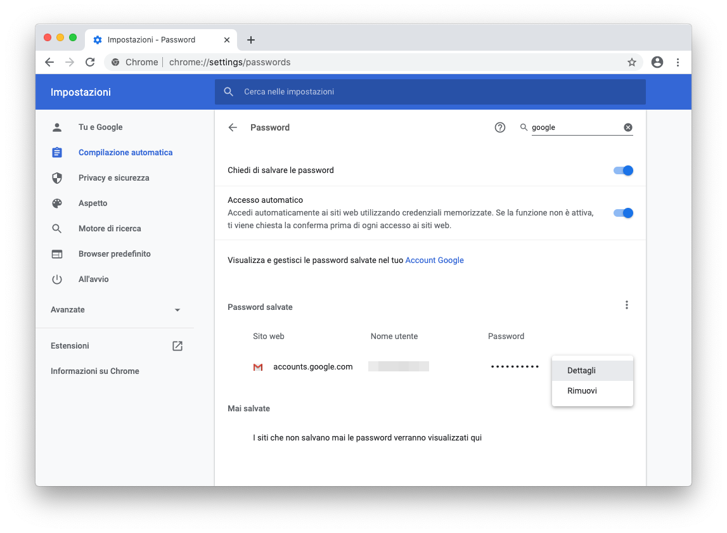Viewport: 727px width, 533px height.
Task: Click the blurred username field
Action: coord(398,366)
